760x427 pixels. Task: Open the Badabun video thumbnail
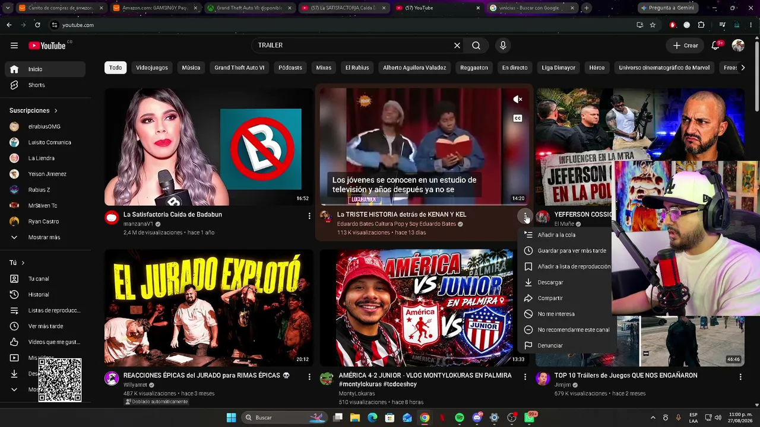[208, 146]
